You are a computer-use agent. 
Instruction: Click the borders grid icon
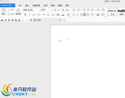103,15
